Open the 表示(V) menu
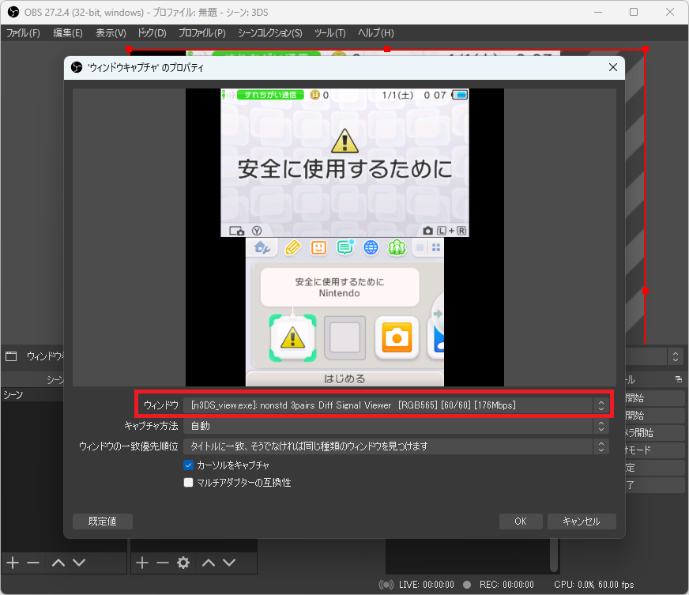This screenshot has width=689, height=595. point(111,33)
